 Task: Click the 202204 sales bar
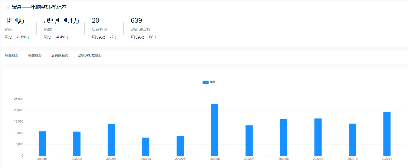pyautogui.click(x=146, y=147)
